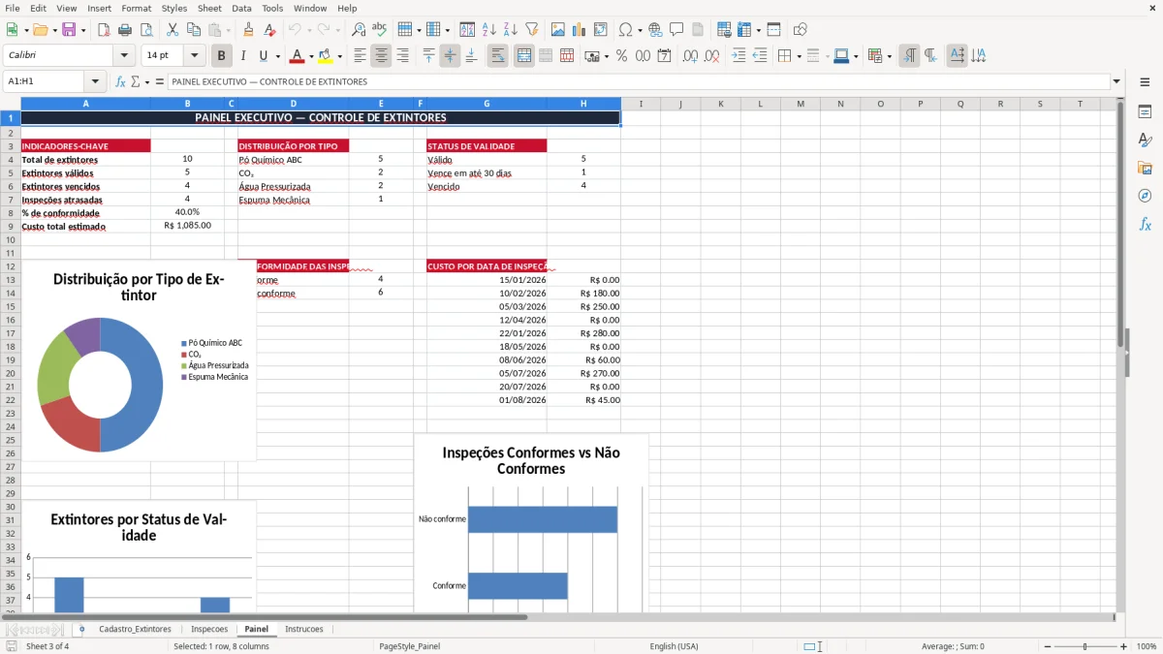Toggle Align Left
The height and width of the screenshot is (654, 1163).
click(360, 56)
